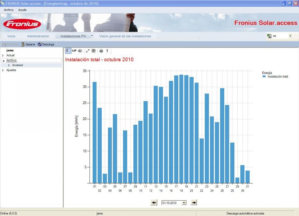This screenshot has height=216, width=299.
Task: Click the greyed Conectar button
Action: pyautogui.click(x=10, y=44)
